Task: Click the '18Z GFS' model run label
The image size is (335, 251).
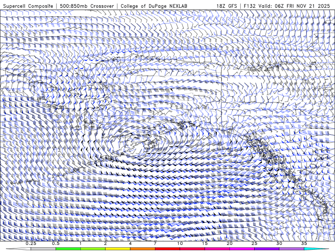Action: pos(227,6)
